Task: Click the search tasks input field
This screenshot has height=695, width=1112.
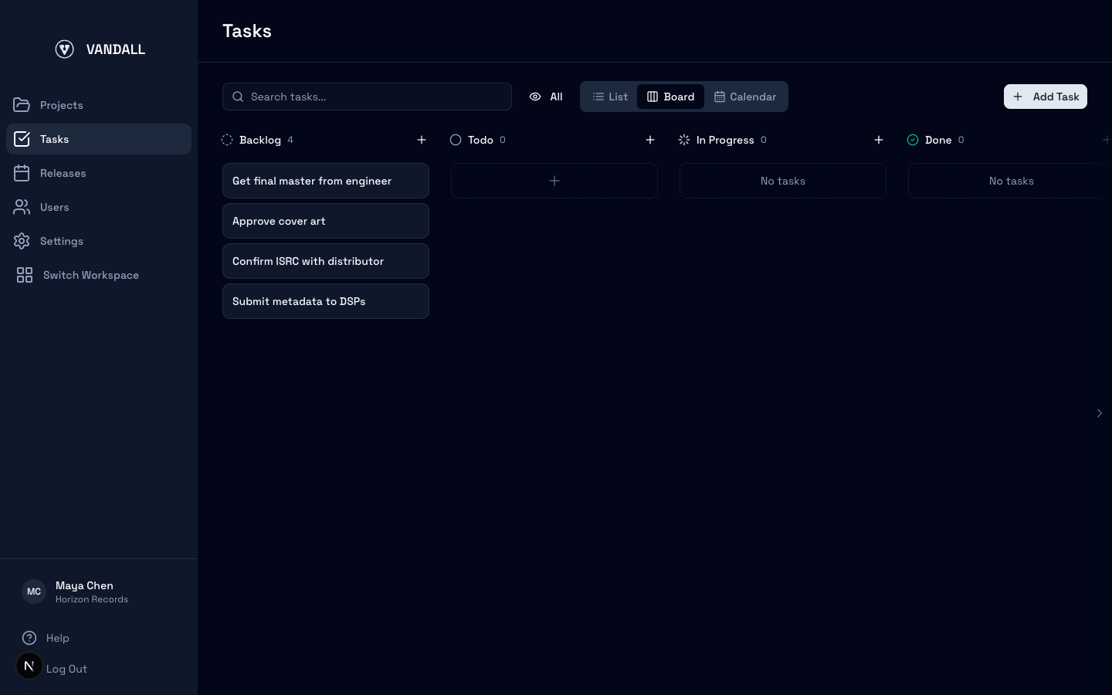Action: (x=367, y=97)
